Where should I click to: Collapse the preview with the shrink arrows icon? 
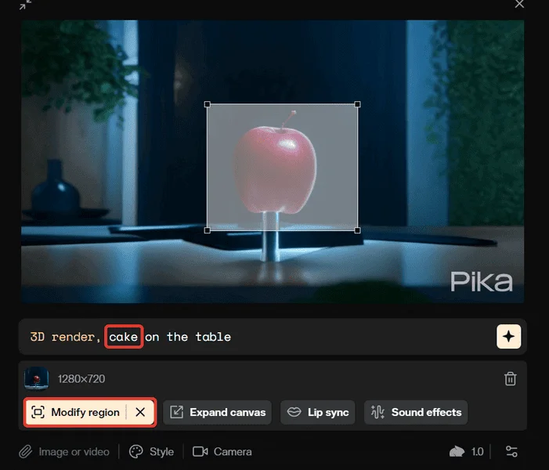point(26,5)
